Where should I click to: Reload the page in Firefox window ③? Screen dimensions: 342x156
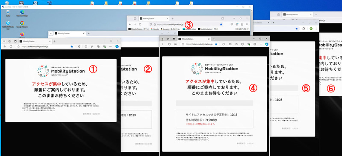tap(140, 24)
